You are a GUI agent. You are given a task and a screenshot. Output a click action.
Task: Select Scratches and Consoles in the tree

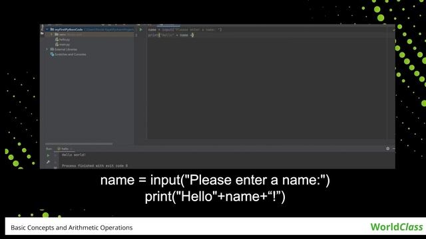click(71, 54)
